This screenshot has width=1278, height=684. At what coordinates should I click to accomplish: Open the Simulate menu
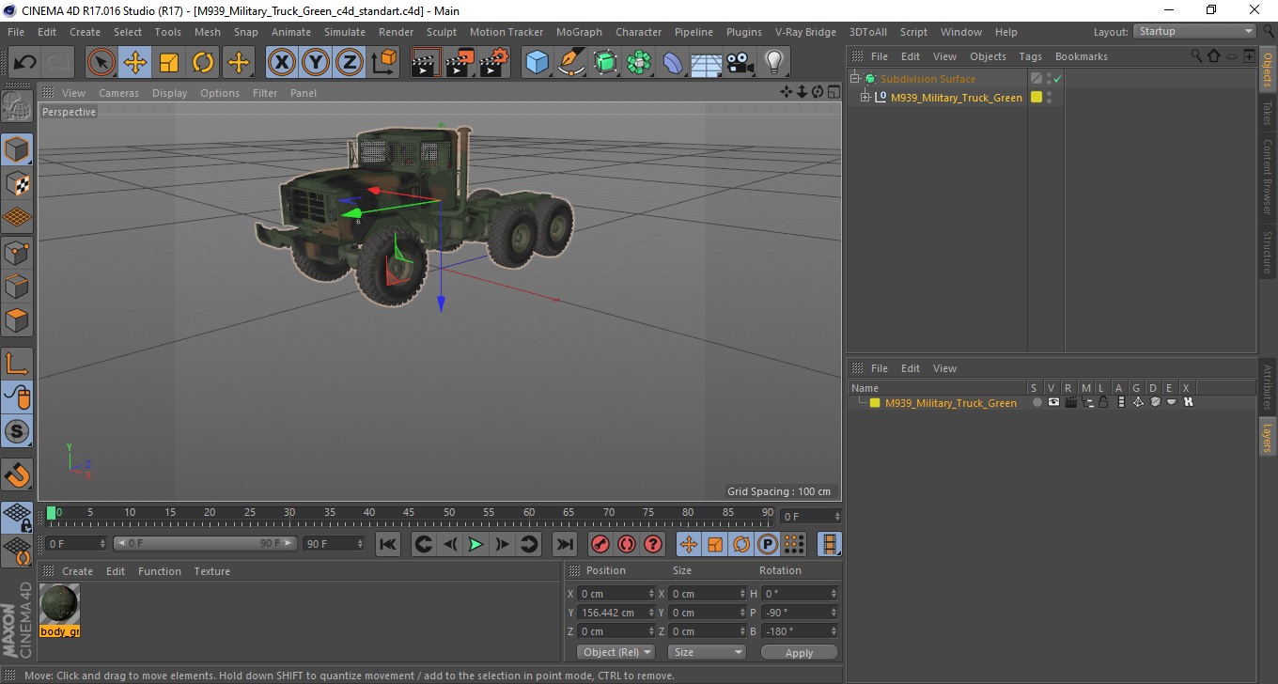pos(345,32)
